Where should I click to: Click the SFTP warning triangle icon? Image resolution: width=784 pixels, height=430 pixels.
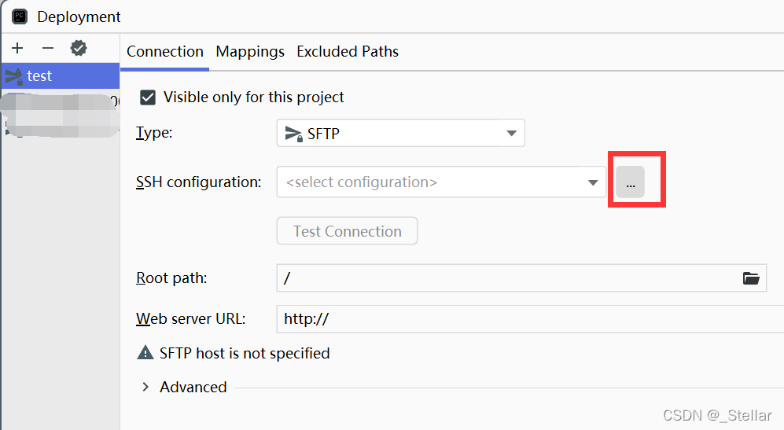point(145,353)
